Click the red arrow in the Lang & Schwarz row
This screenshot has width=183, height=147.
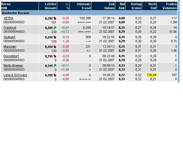(55, 75)
